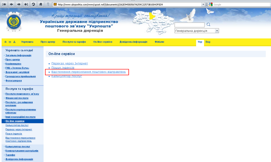Screen dimensions: 271x162
Task: Go back using the browser back arrow
Action: (x=12, y=4)
